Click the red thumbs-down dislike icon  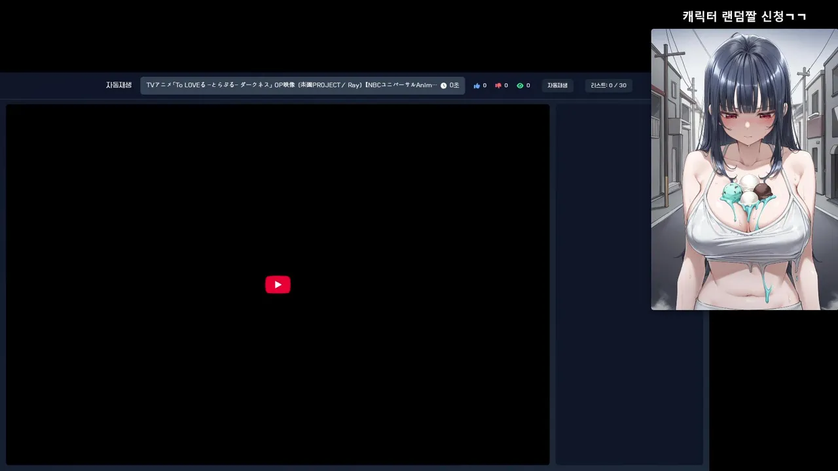pyautogui.click(x=498, y=86)
